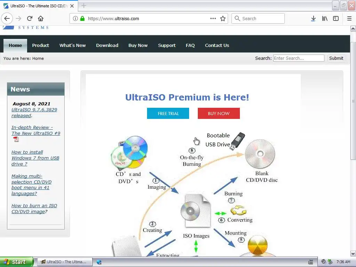Screen dimensions: 356x267
Task: Reload the current page
Action: tap(30, 18)
